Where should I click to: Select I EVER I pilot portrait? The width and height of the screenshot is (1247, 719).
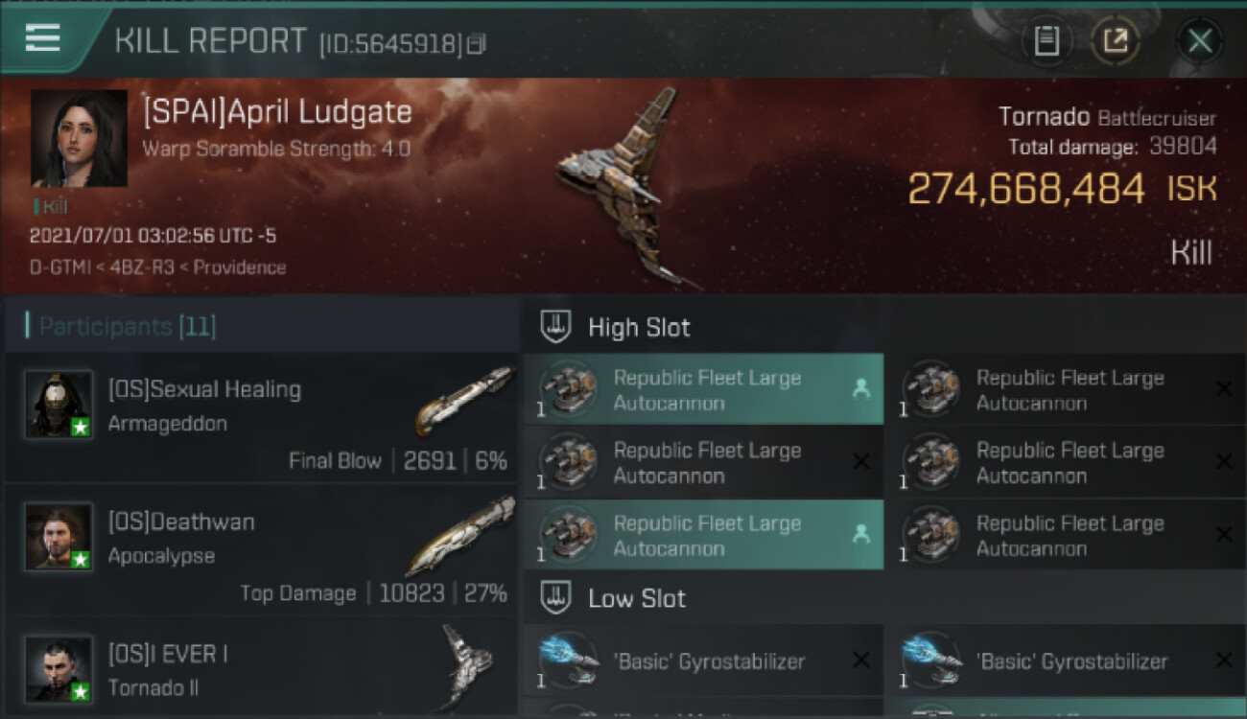click(x=59, y=669)
